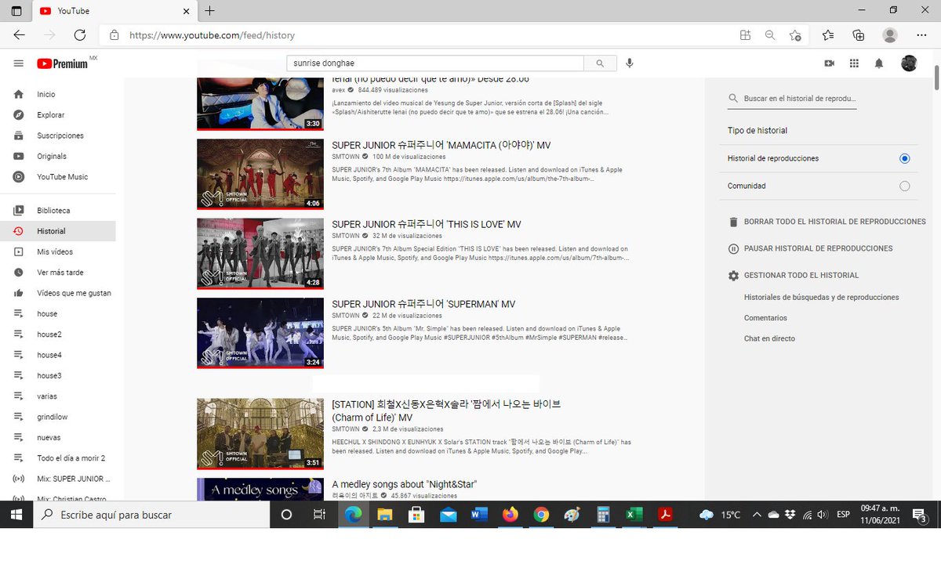Viewport: 941px width, 564px height.
Task: Open Word from the taskbar
Action: pyautogui.click(x=479, y=515)
